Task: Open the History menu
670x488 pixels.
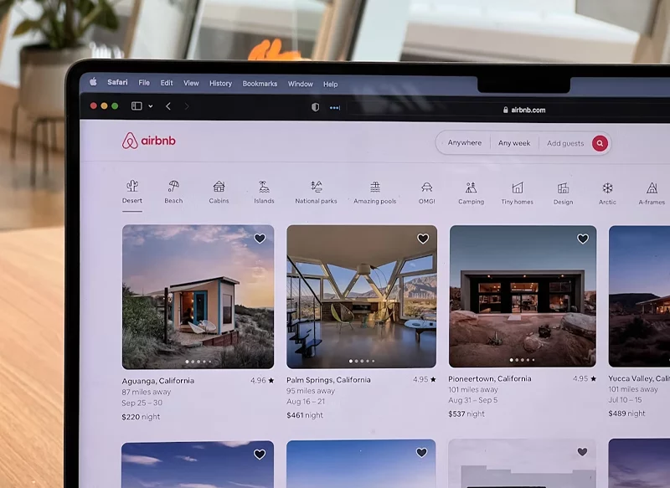Action: pos(220,84)
